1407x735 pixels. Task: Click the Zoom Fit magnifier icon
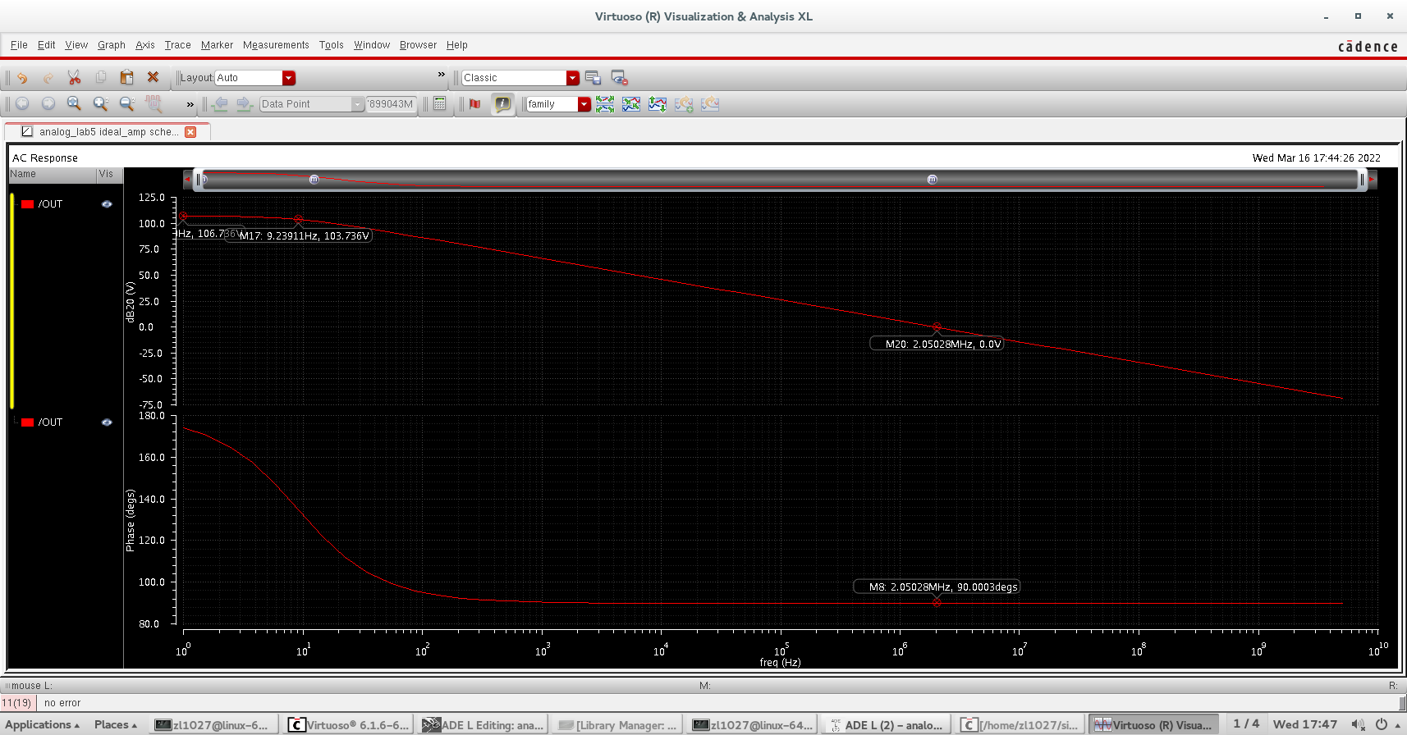coord(74,103)
